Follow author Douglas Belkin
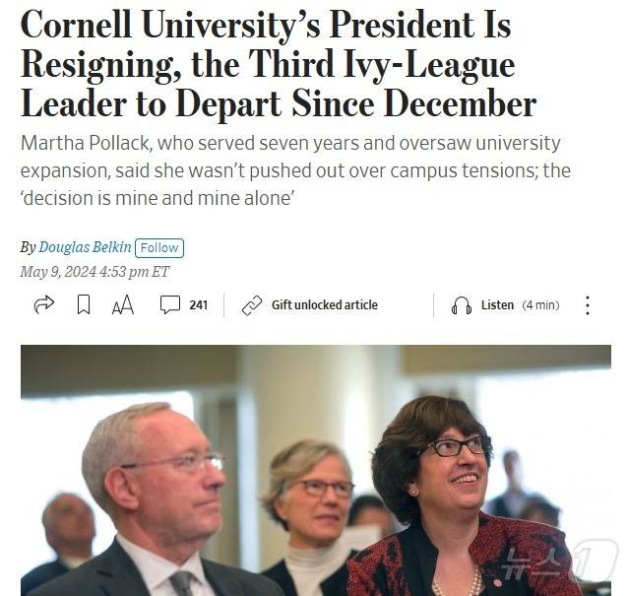 click(159, 248)
